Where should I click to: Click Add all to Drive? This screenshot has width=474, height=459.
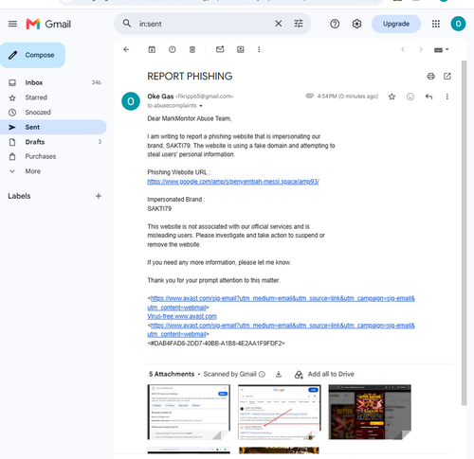pyautogui.click(x=324, y=374)
